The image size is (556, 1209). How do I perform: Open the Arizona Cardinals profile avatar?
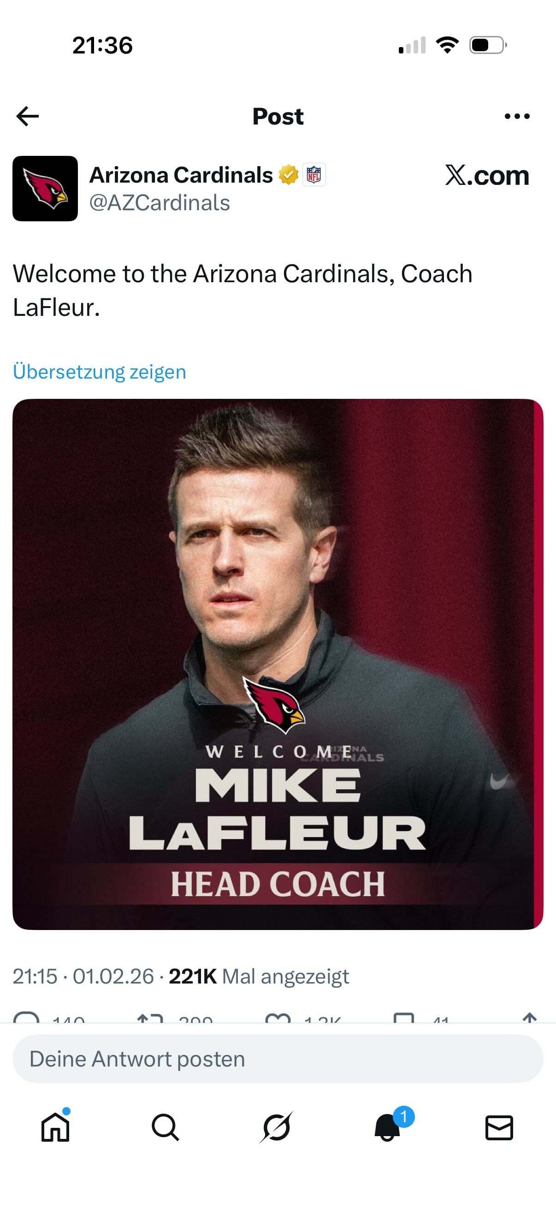click(x=45, y=189)
